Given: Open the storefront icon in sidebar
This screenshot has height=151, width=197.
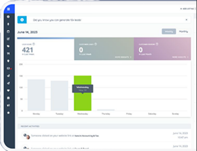Looking at the screenshot, I should coord(8,98).
